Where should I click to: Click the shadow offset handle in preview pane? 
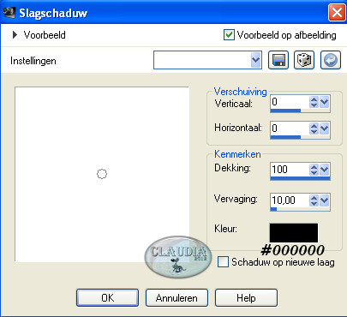coord(102,174)
